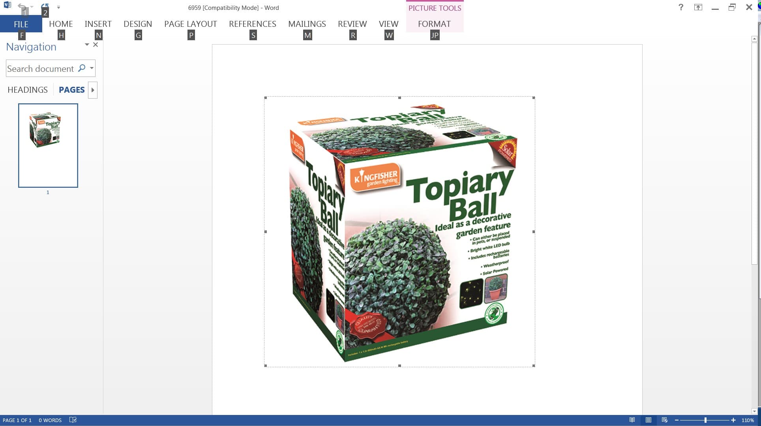Select page 1 thumbnail in Navigation pane

tap(48, 146)
